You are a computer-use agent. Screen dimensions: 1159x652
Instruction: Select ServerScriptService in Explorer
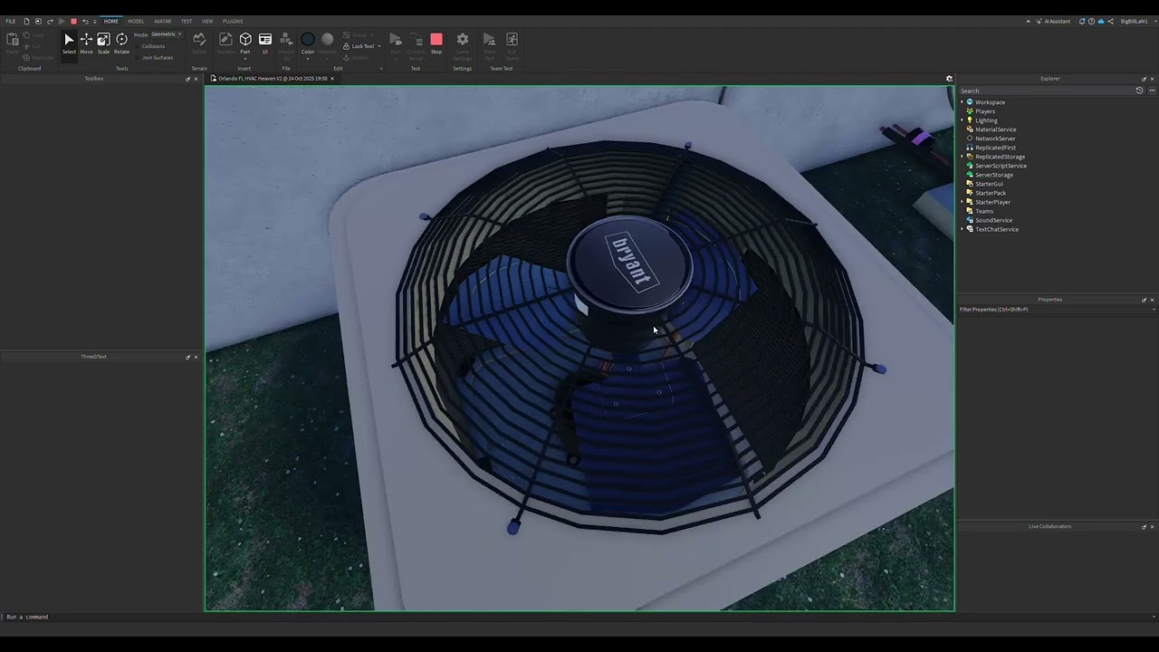[x=1001, y=166]
